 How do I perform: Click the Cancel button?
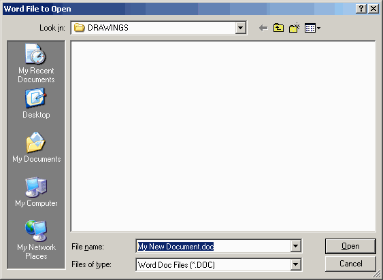click(350, 264)
